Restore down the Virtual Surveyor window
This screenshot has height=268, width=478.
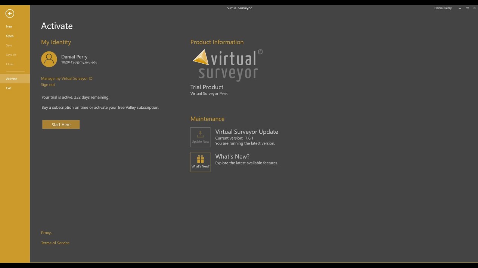pyautogui.click(x=467, y=8)
